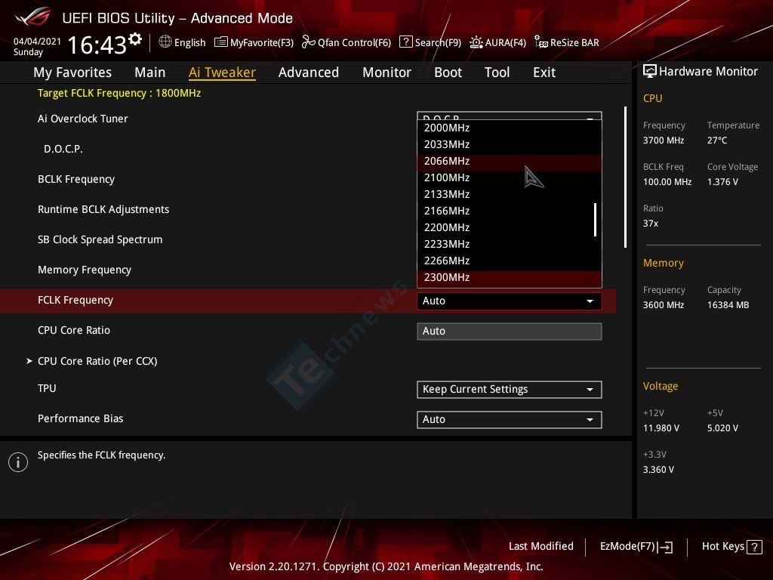Select the TPU setting label
This screenshot has width=773, height=580.
[x=47, y=389]
